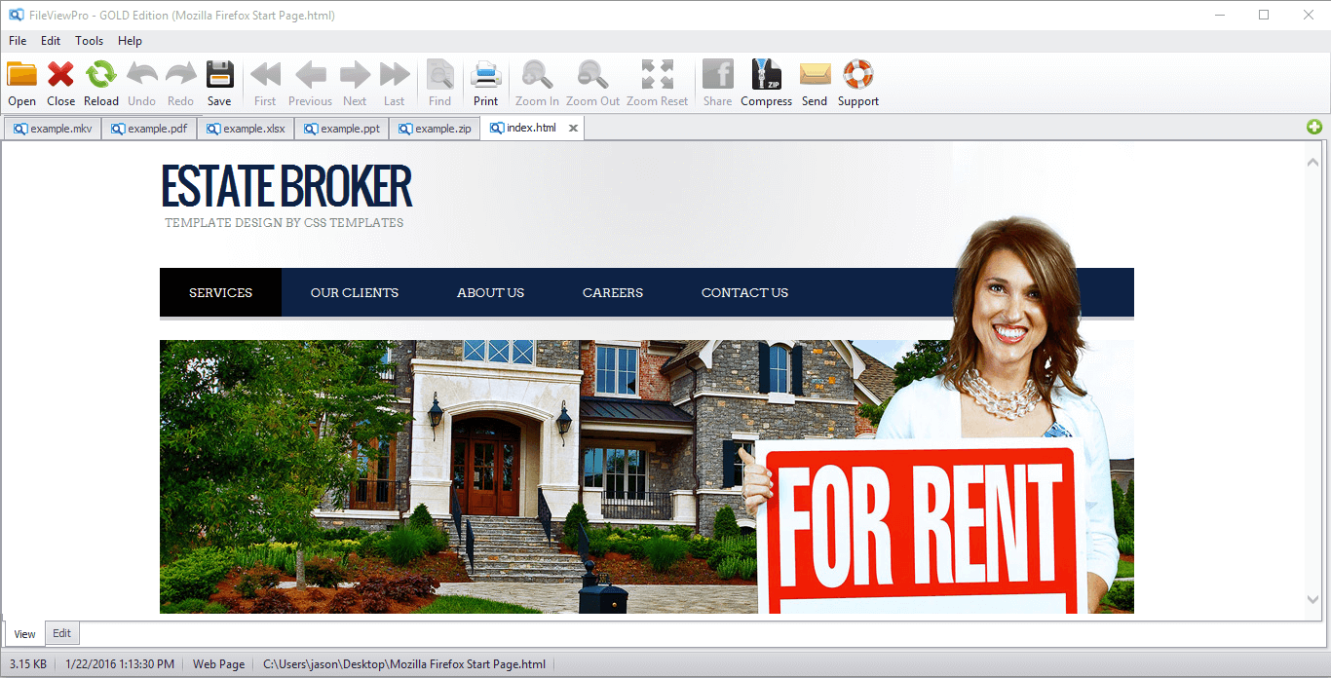
Task: Go to First page icon
Action: click(265, 75)
